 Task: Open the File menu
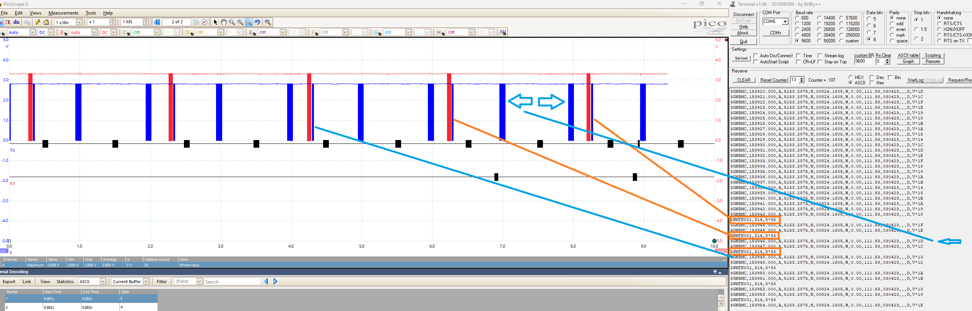coord(4,13)
